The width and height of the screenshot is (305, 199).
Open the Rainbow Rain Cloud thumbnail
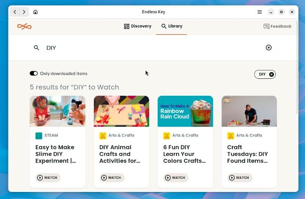[x=185, y=111]
